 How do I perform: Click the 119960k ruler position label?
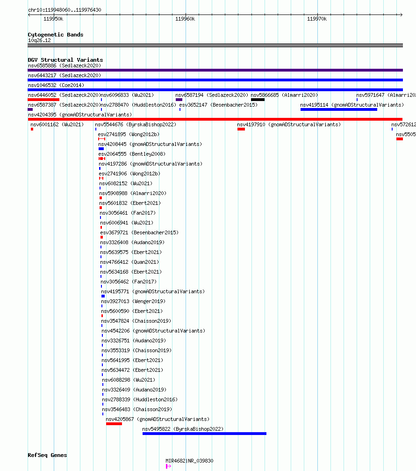(185, 19)
